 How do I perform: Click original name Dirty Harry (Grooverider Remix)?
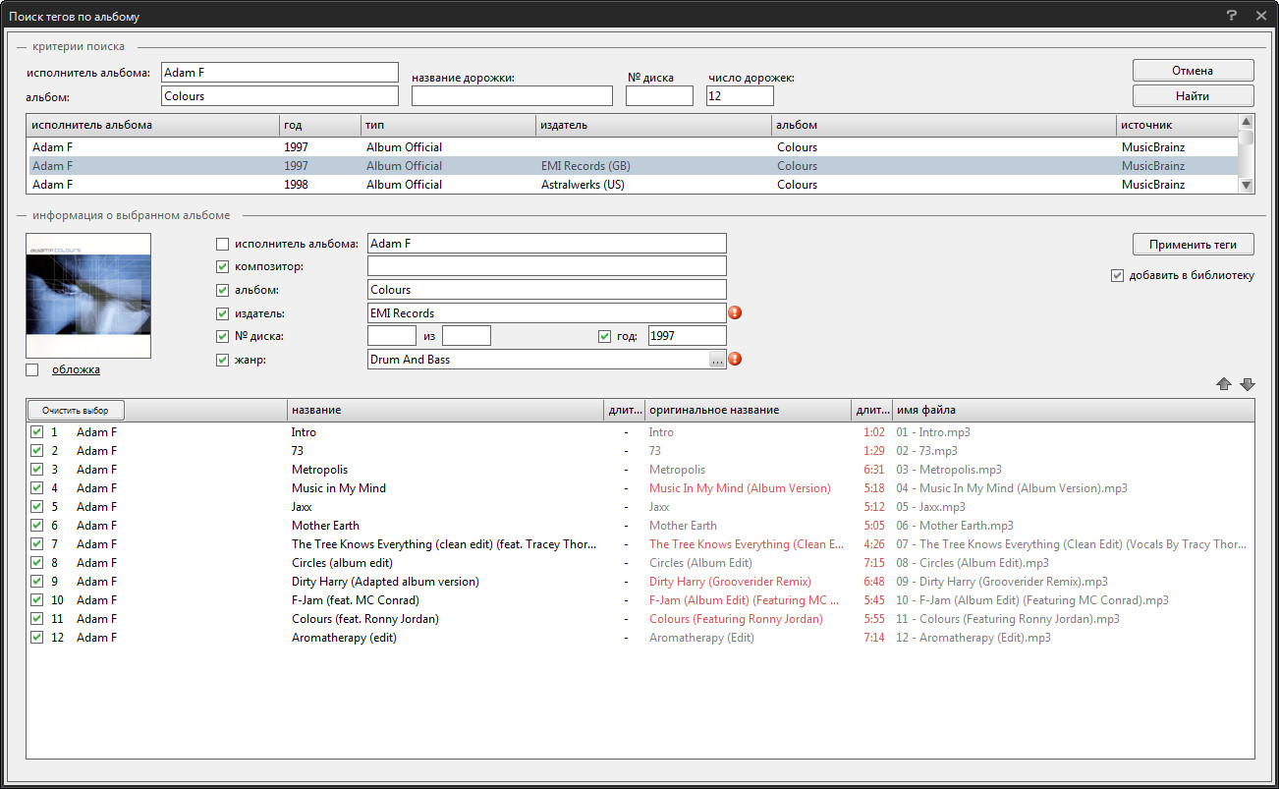730,582
